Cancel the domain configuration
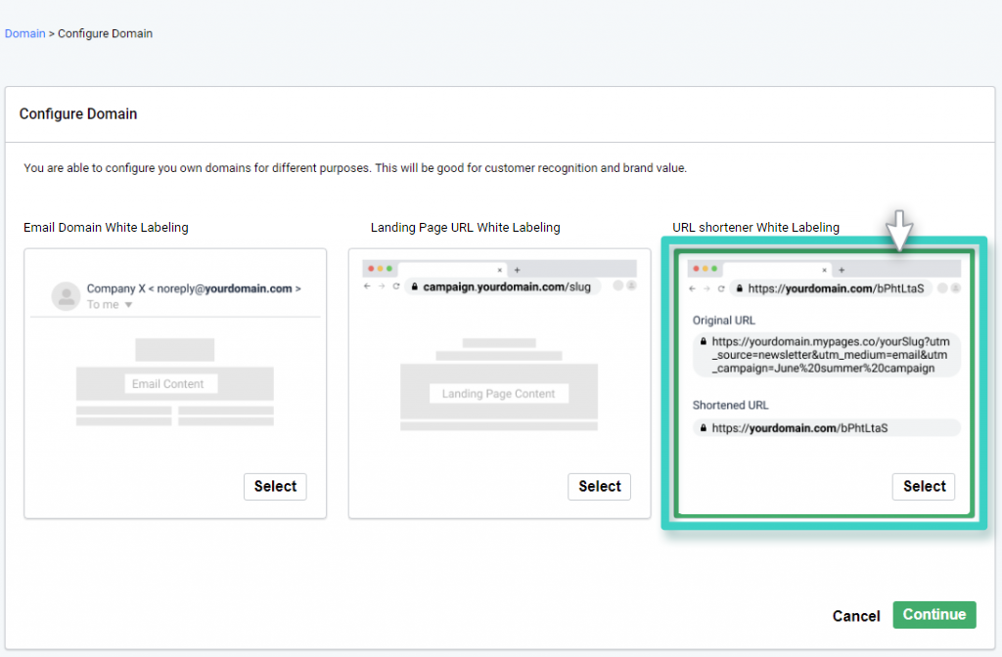 click(856, 616)
